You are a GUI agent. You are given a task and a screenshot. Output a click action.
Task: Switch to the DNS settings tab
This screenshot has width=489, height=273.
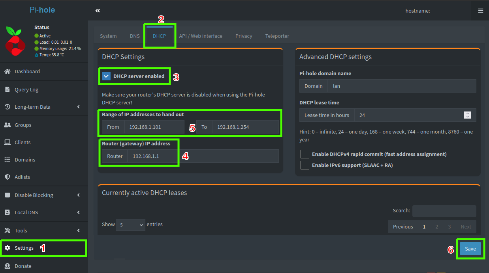coord(135,36)
